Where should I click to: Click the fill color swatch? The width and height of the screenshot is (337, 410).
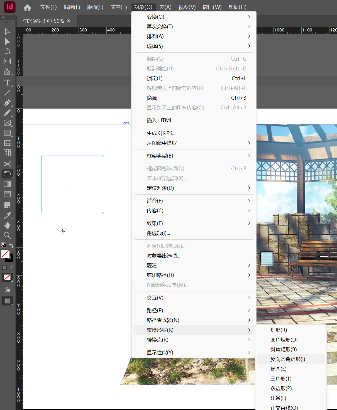click(5, 254)
